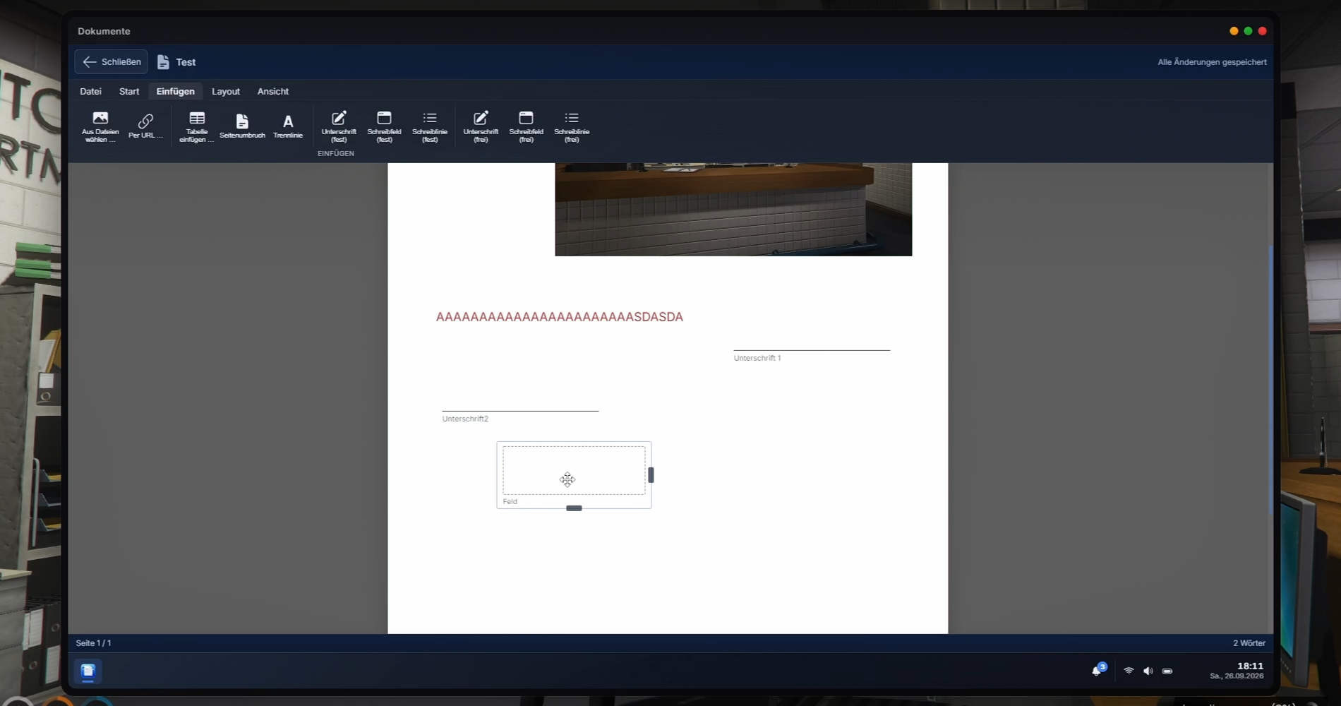This screenshot has width=1341, height=706.
Task: Select the Unterschrift 1 signature line
Action: [x=812, y=350]
